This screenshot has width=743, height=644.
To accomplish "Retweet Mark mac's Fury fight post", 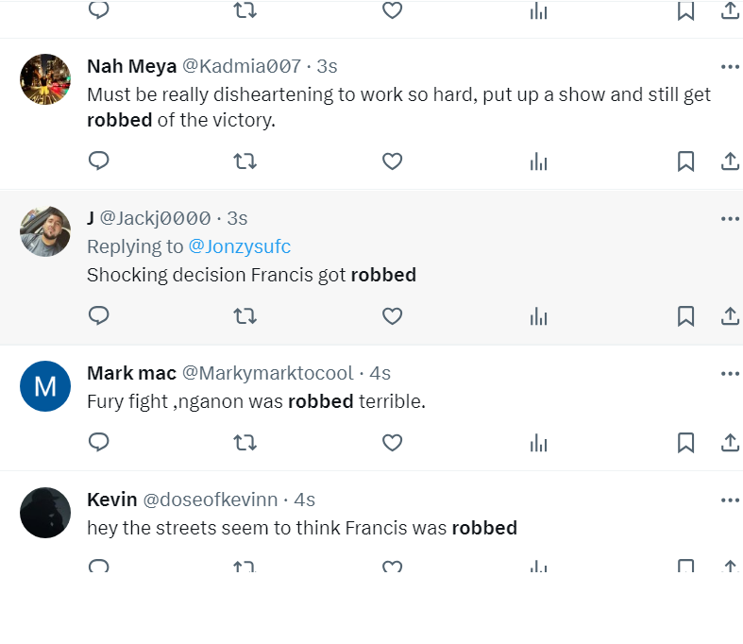I will (x=245, y=442).
